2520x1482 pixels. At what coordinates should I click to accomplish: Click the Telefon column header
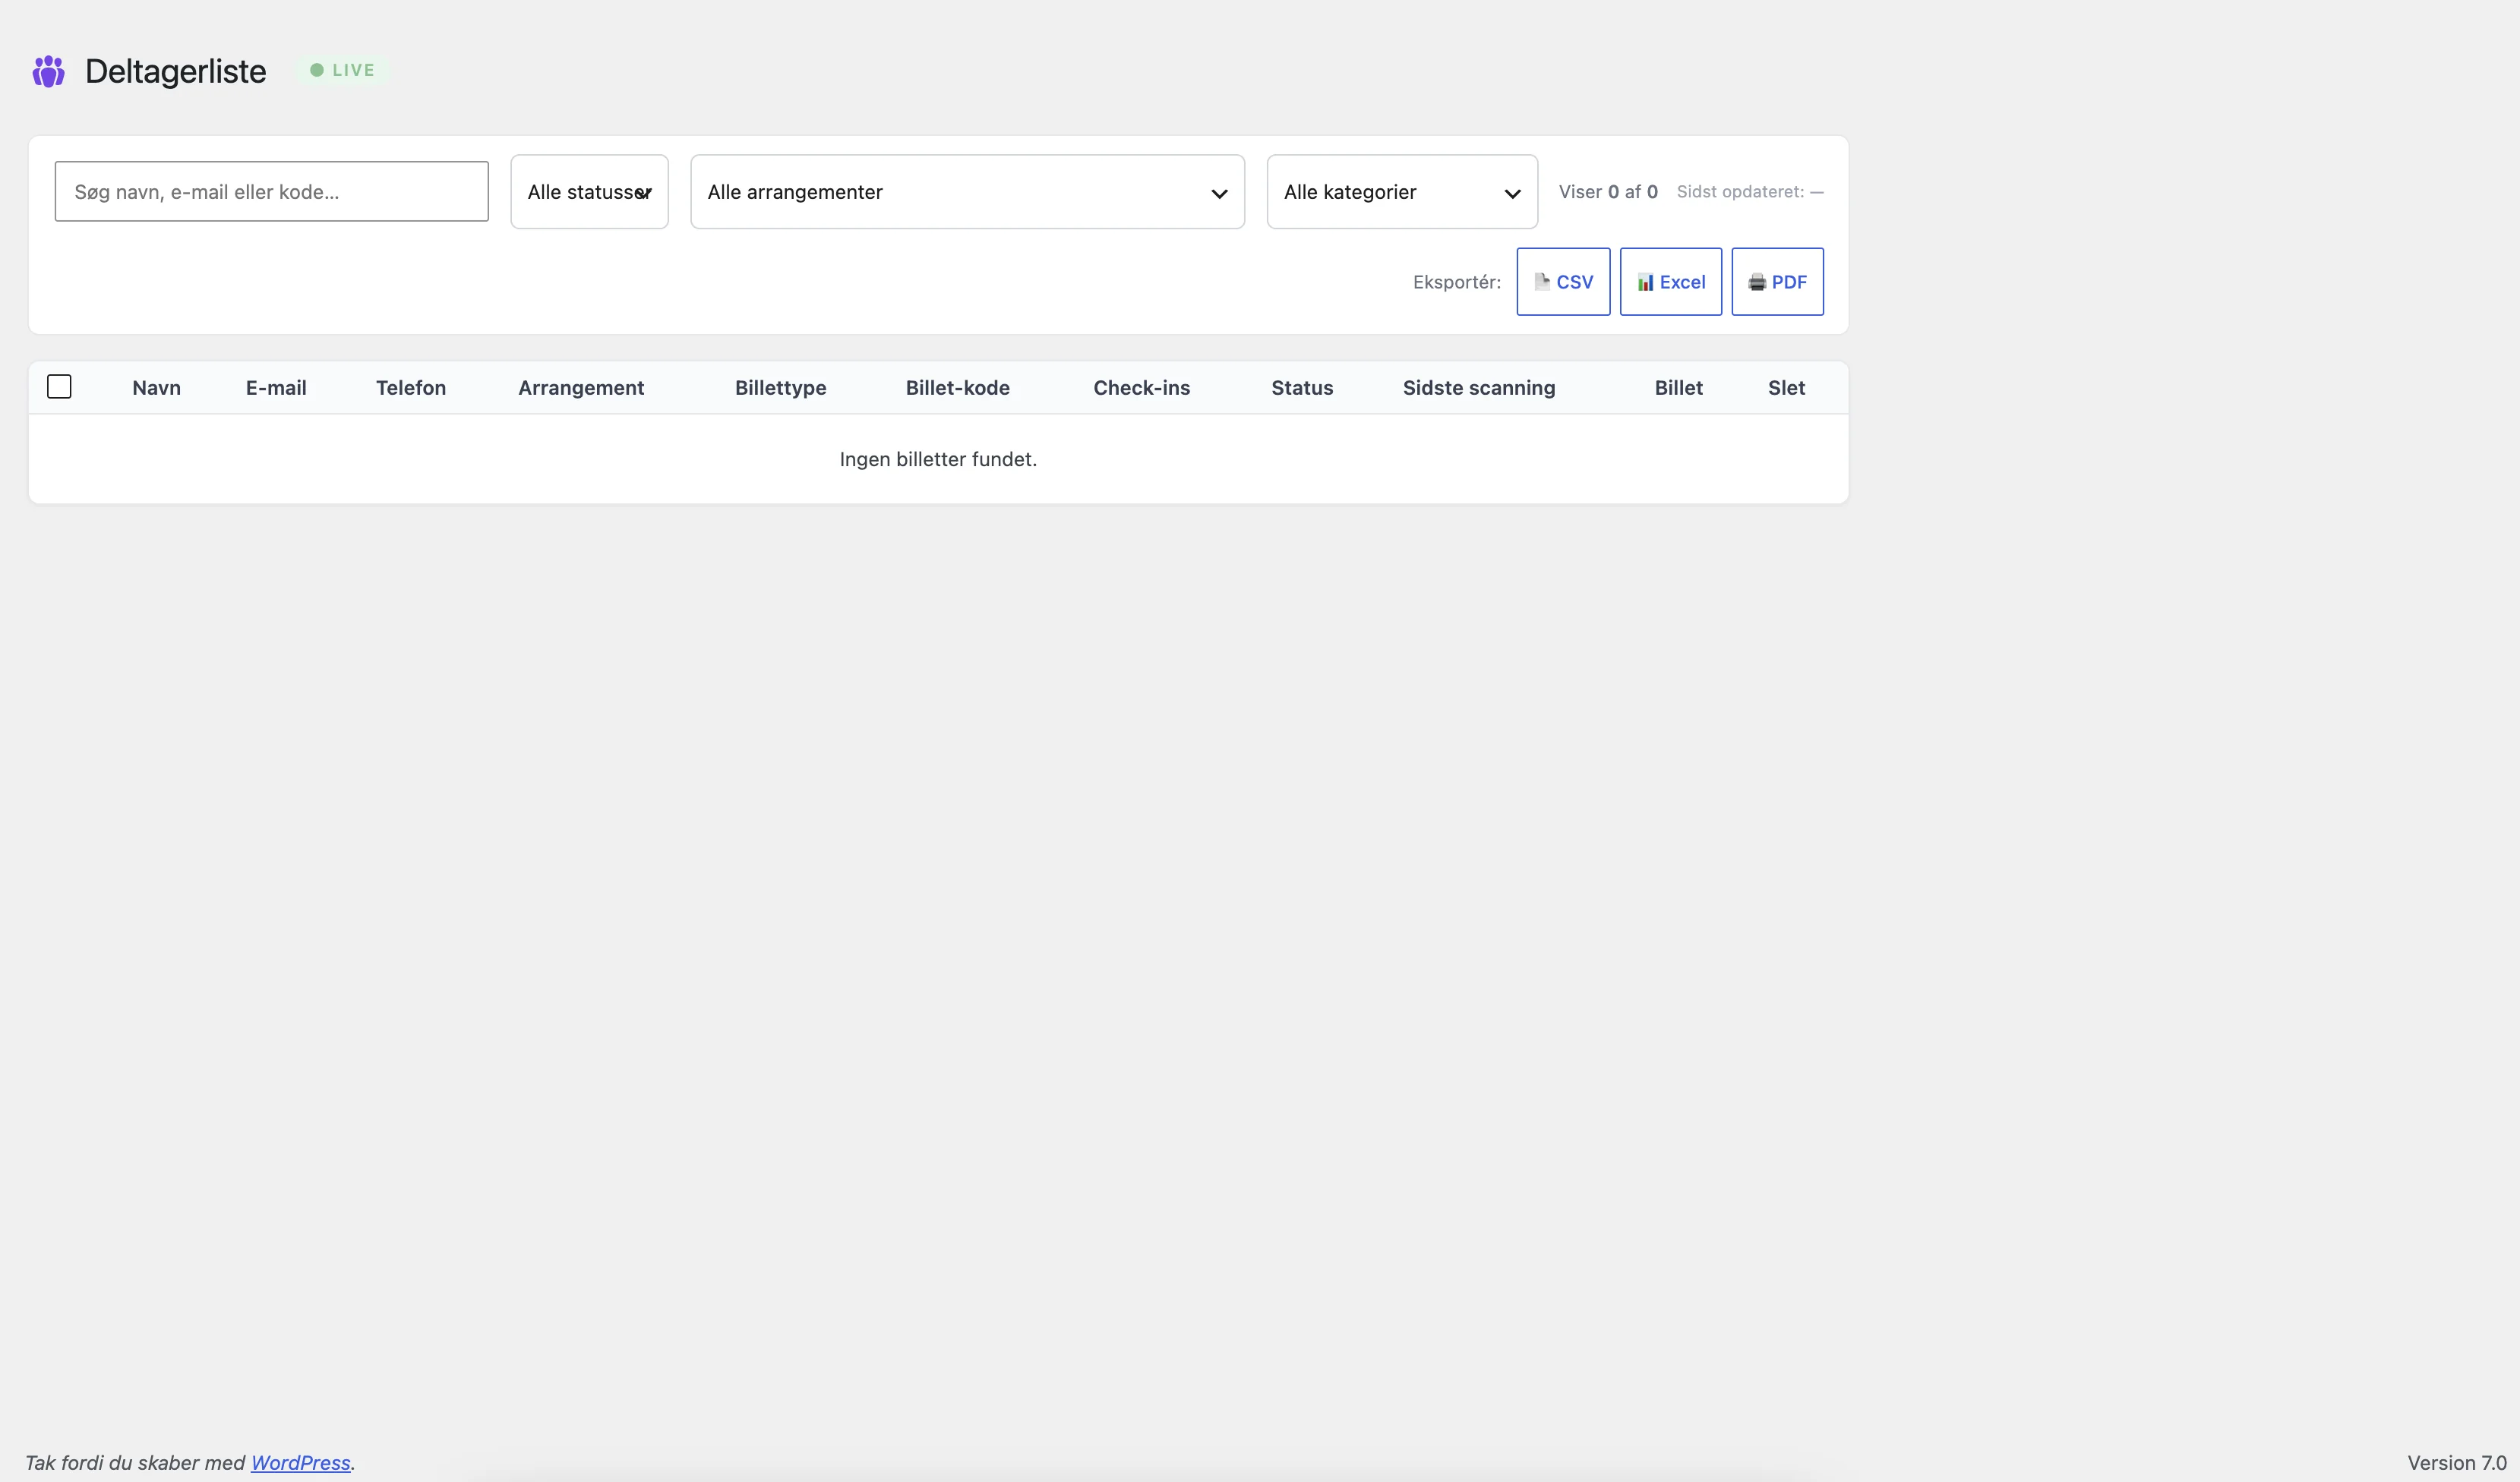[411, 388]
